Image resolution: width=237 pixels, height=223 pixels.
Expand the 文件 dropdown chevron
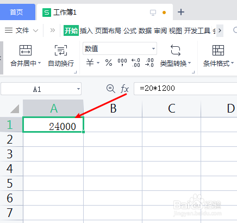point(36,30)
